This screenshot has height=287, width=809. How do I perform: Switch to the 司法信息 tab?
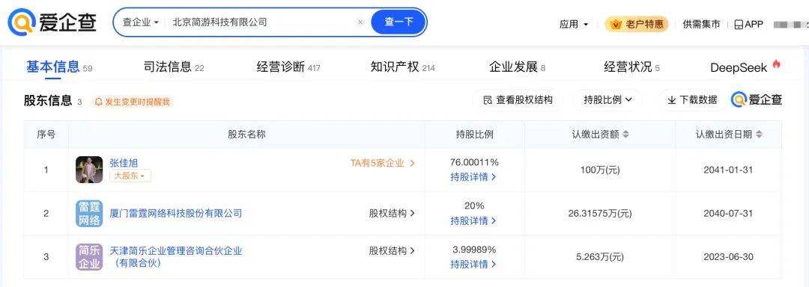[173, 67]
